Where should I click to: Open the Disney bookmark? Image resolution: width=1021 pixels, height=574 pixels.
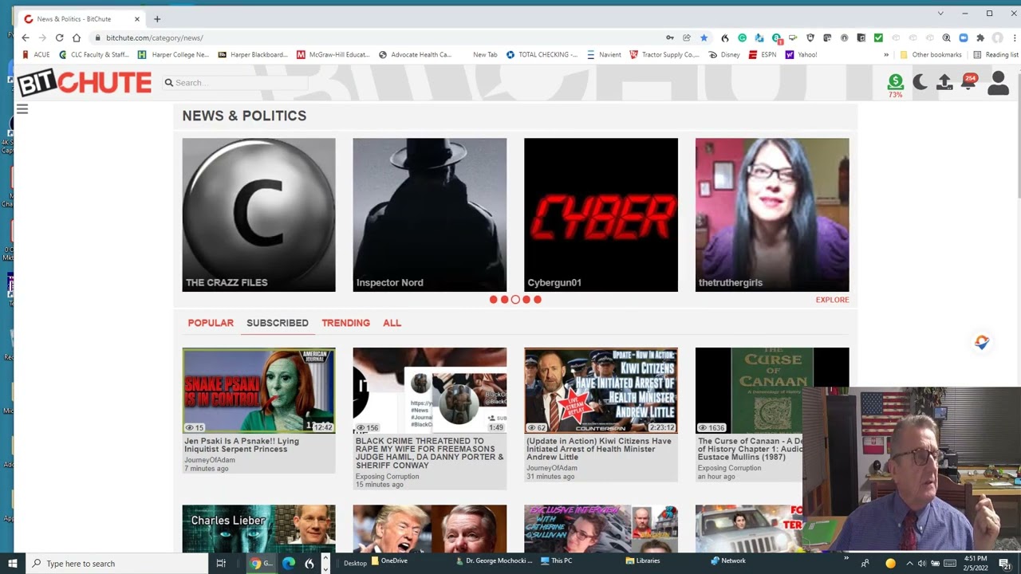723,55
